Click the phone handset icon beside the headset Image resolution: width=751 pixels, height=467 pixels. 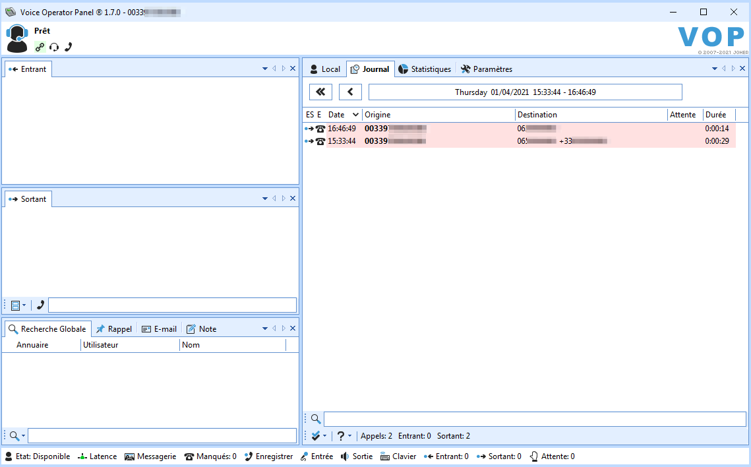click(x=68, y=47)
